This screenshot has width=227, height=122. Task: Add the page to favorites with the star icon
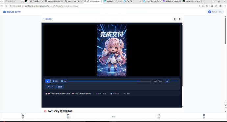[203, 6]
